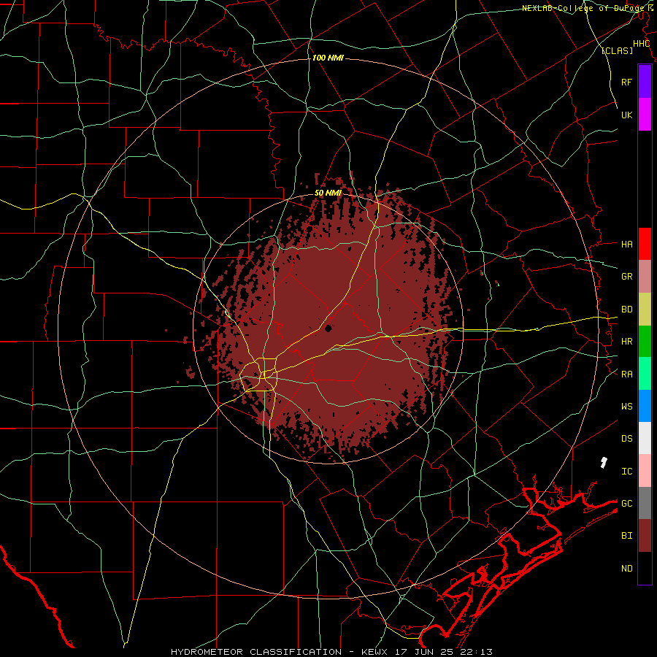Click the GC legend label
Screen dimensions: 657x657
pos(626,503)
